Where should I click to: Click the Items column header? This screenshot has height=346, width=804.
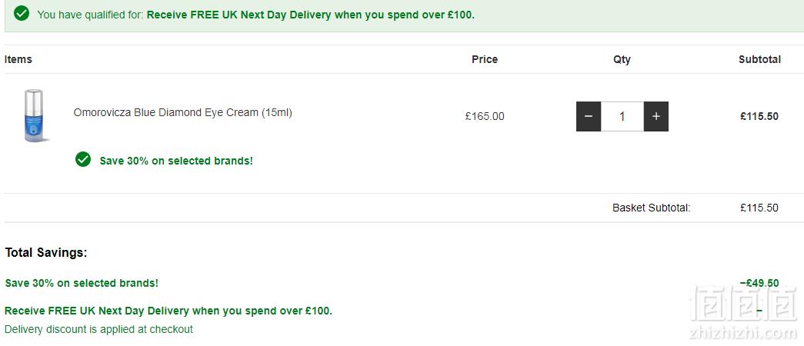click(x=18, y=59)
